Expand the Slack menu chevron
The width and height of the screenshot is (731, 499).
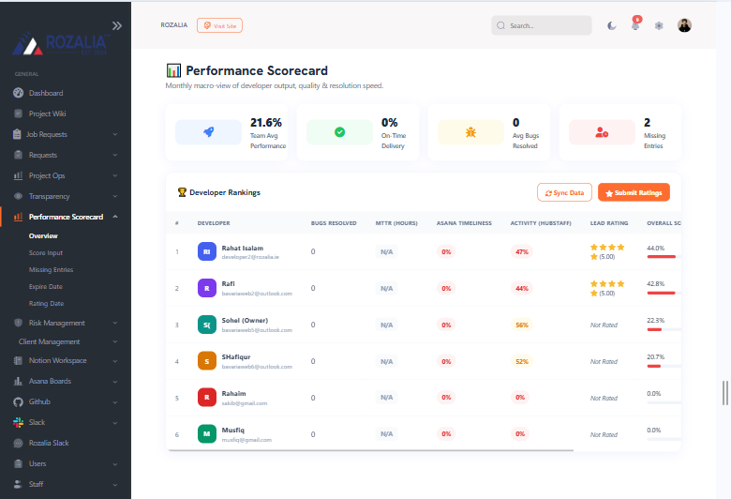coord(114,422)
